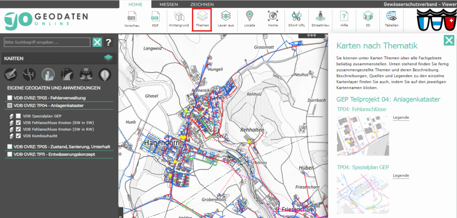Click the Hintergrund background map icon
Viewport: 457px width, 218px height.
(179, 20)
